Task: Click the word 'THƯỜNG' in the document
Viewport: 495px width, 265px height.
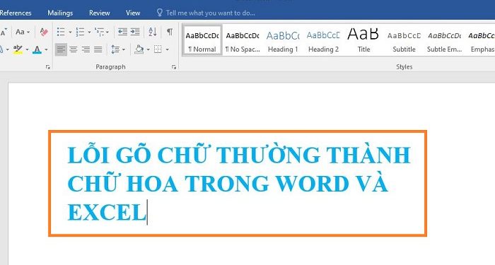Action: pyautogui.click(x=269, y=154)
